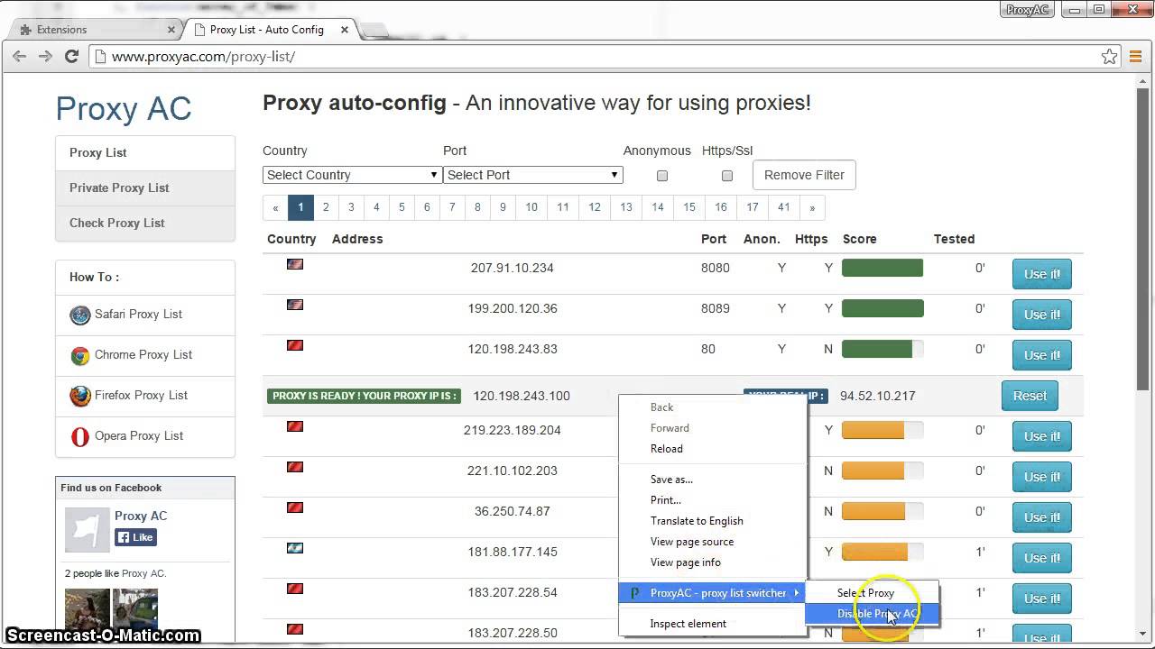The width and height of the screenshot is (1155, 649).
Task: Click the Proxy AC site logo
Action: click(124, 109)
